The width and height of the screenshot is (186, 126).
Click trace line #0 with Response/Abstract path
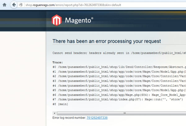pos(119,67)
